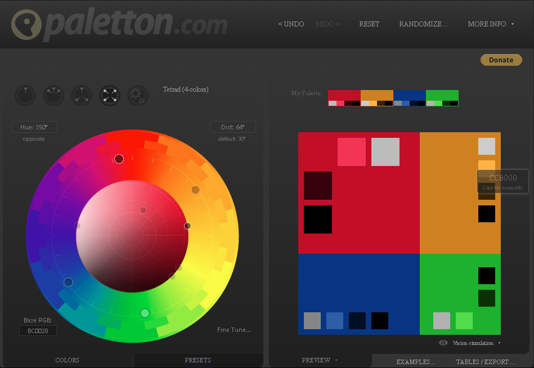Screen dimensions: 534x368
Task: Open the RANDOMIZE menu
Action: pos(423,24)
